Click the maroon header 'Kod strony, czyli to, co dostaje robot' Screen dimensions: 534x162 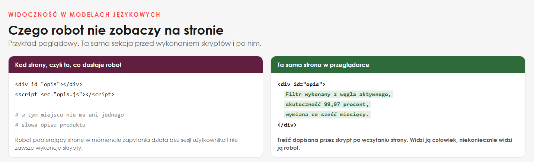pos(135,65)
